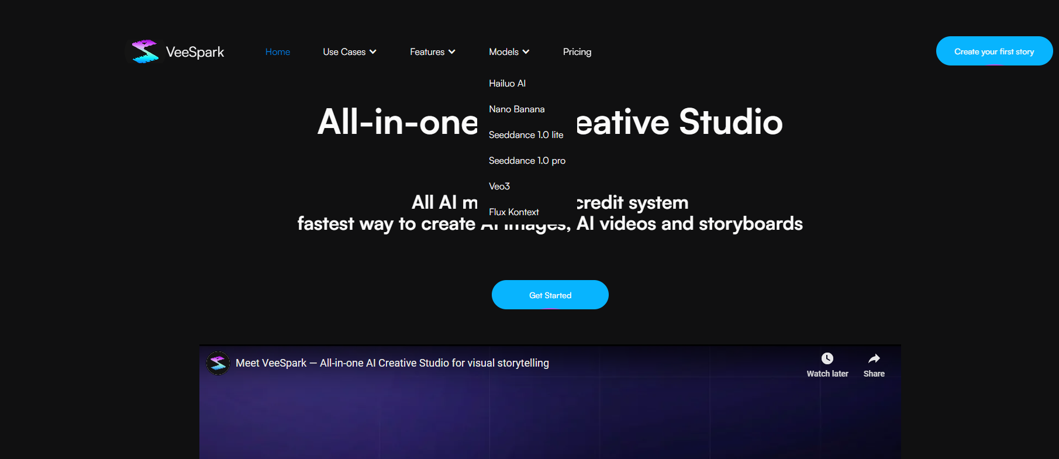Click the Get Started button
Image resolution: width=1059 pixels, height=459 pixels.
[x=550, y=295]
